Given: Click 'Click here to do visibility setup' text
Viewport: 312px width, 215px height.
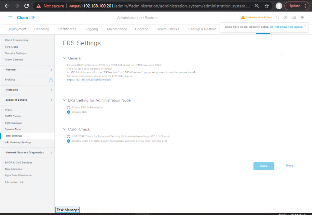Looking at the screenshot, I should click(247, 27).
